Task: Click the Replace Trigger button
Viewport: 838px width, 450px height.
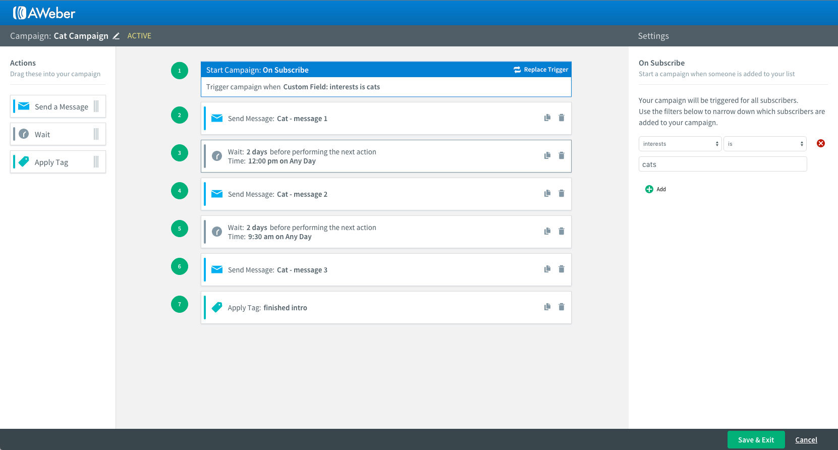Action: pyautogui.click(x=541, y=70)
